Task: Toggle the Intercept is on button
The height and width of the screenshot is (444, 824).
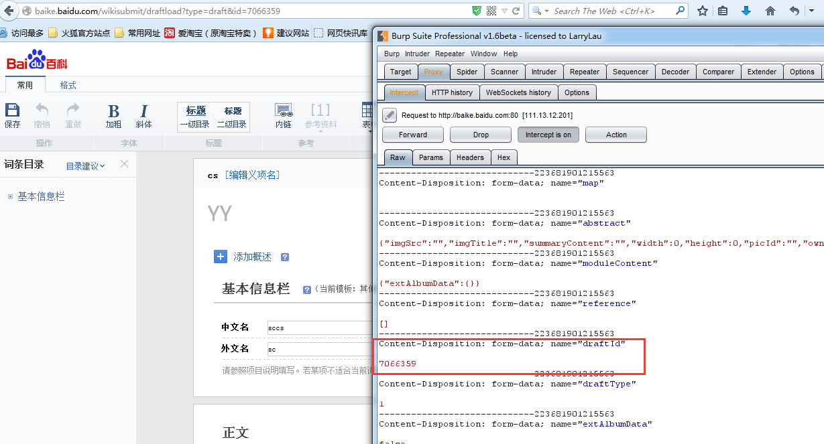Action: coord(548,135)
